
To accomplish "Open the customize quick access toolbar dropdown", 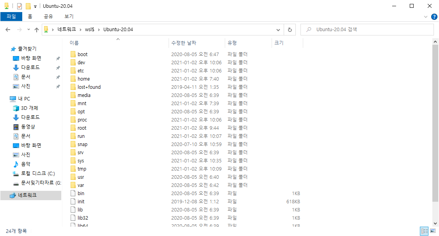I will (x=35, y=6).
